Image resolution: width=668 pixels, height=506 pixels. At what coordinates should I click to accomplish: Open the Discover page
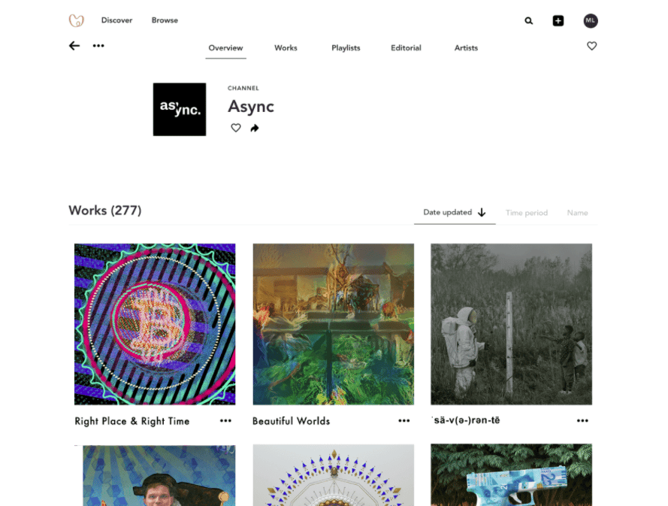(116, 20)
